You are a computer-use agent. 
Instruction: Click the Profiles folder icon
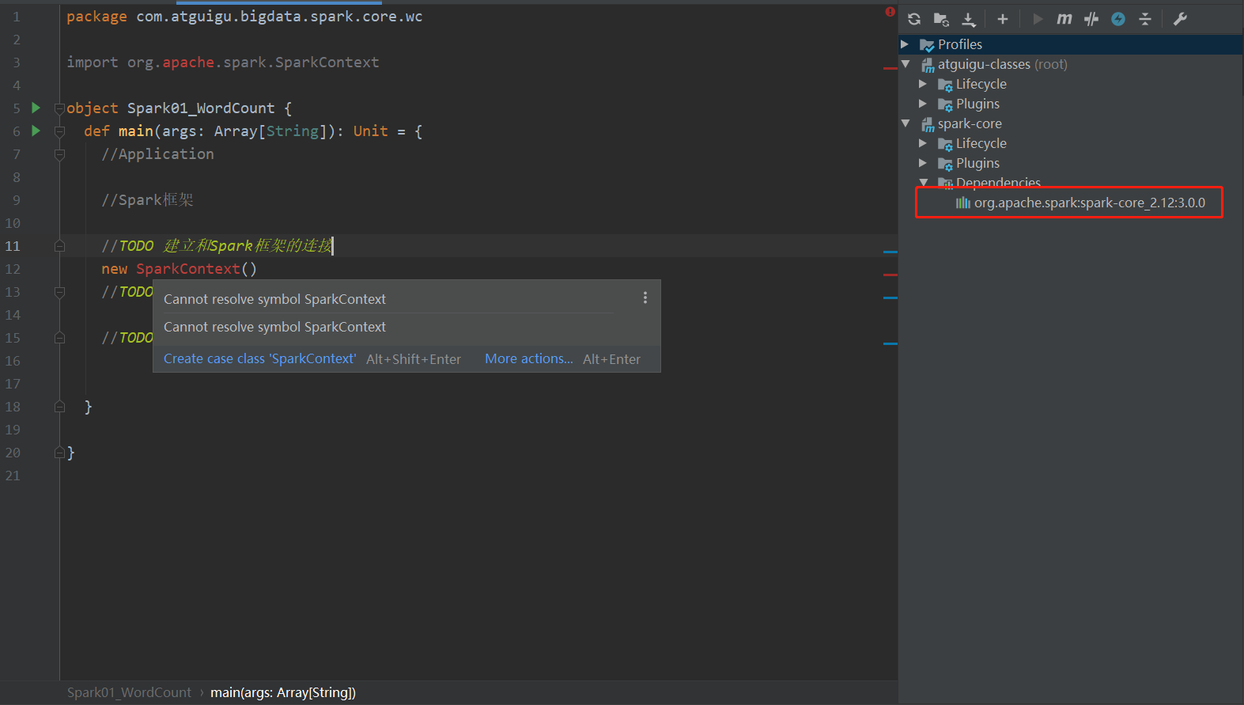click(927, 45)
